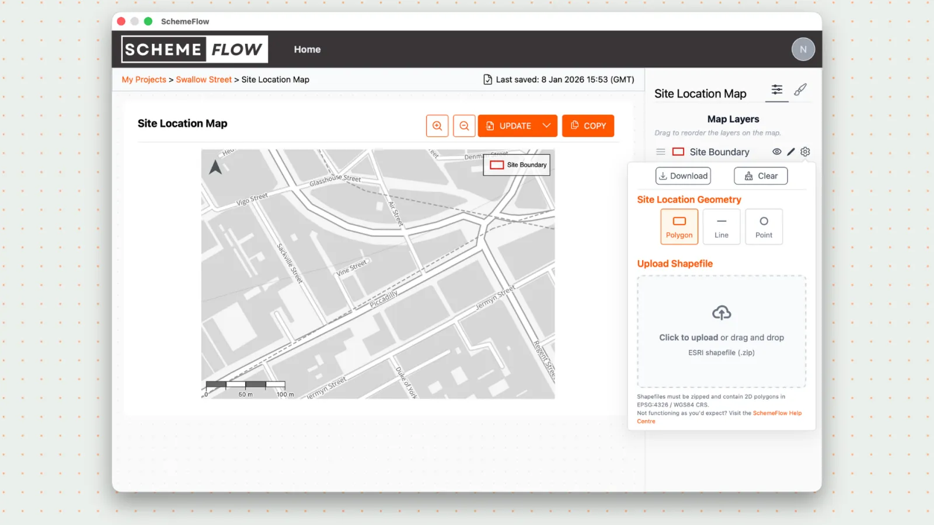Click 'Last saved: 8 Jan 2026' text
Screen dimensions: 934x525
(565, 79)
